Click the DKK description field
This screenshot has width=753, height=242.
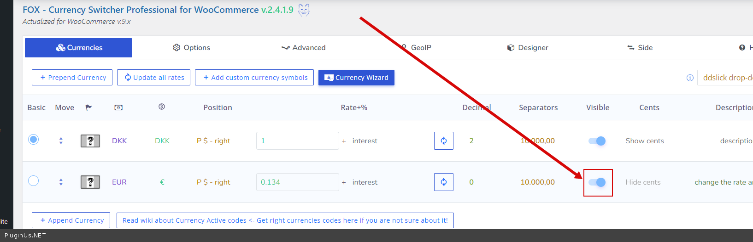(736, 141)
